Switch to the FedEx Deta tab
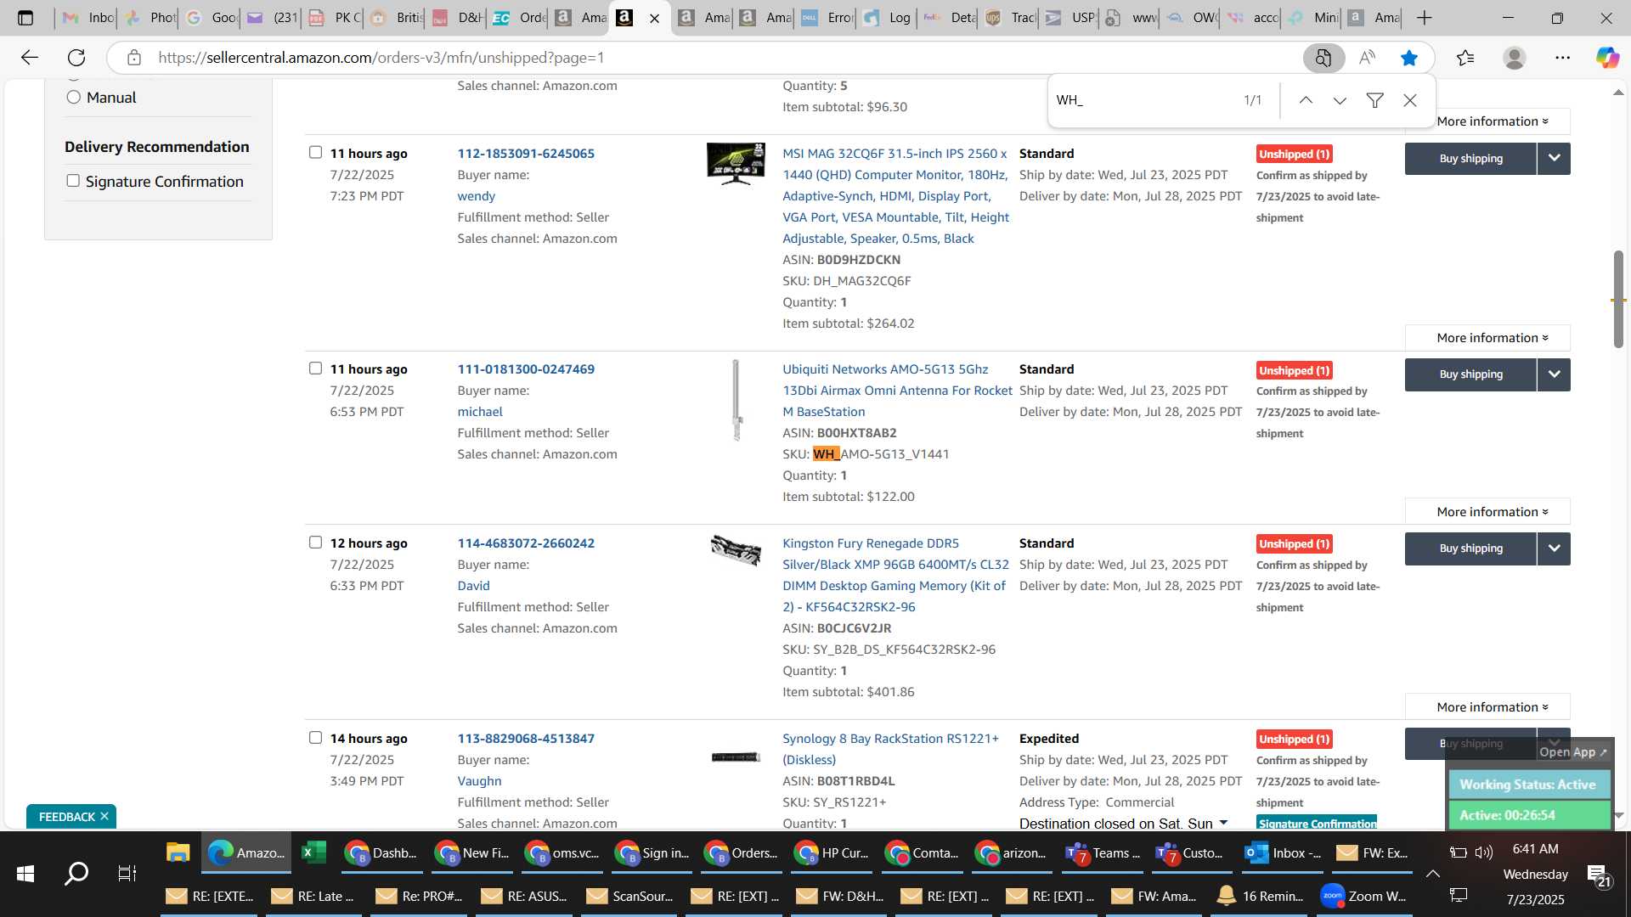 click(951, 18)
